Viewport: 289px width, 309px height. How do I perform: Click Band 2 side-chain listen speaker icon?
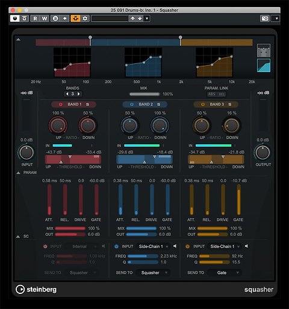(x=175, y=246)
